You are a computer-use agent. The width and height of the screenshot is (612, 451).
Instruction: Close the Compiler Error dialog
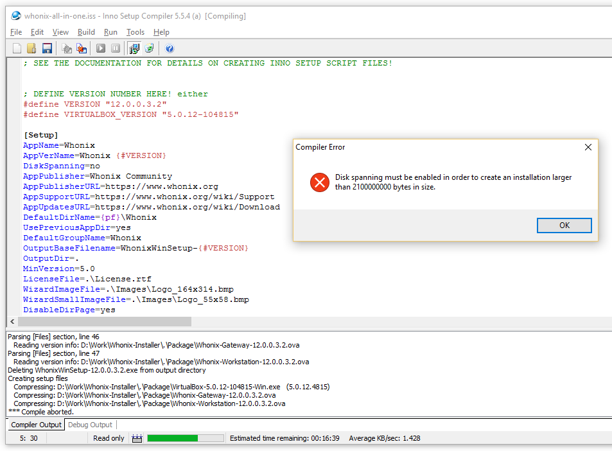pyautogui.click(x=588, y=147)
